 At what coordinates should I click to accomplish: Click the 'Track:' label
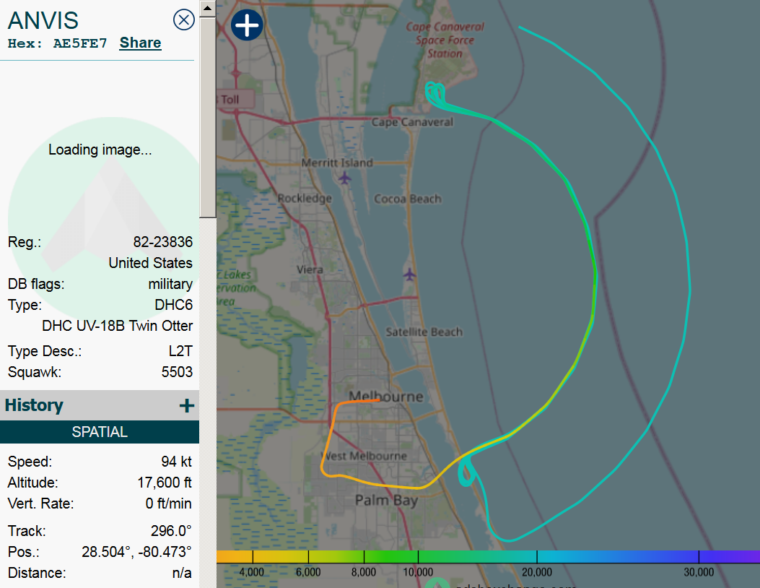[27, 531]
